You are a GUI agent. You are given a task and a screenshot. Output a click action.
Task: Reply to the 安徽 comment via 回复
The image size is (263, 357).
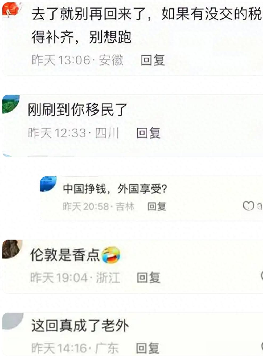[x=153, y=60]
